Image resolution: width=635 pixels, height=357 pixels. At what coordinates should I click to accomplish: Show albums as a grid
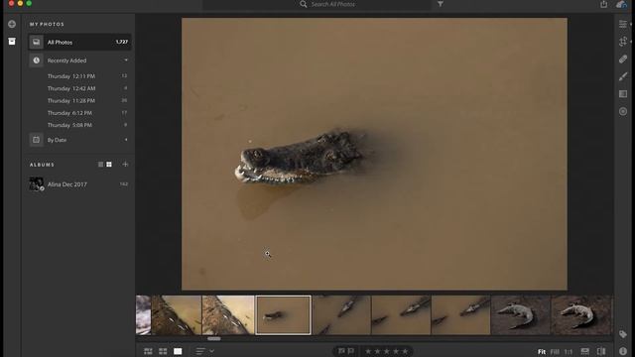tap(109, 165)
